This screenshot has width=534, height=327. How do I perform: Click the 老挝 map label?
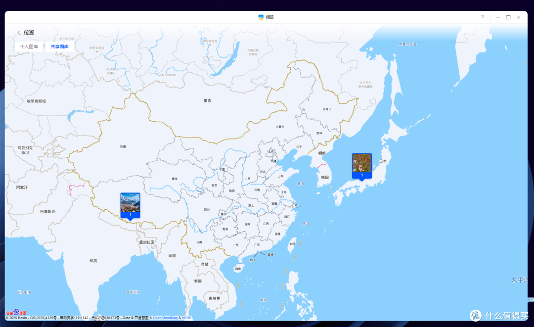[x=204, y=264]
